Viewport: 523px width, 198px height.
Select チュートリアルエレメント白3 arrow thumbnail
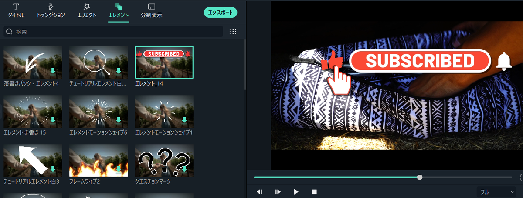[33, 161]
